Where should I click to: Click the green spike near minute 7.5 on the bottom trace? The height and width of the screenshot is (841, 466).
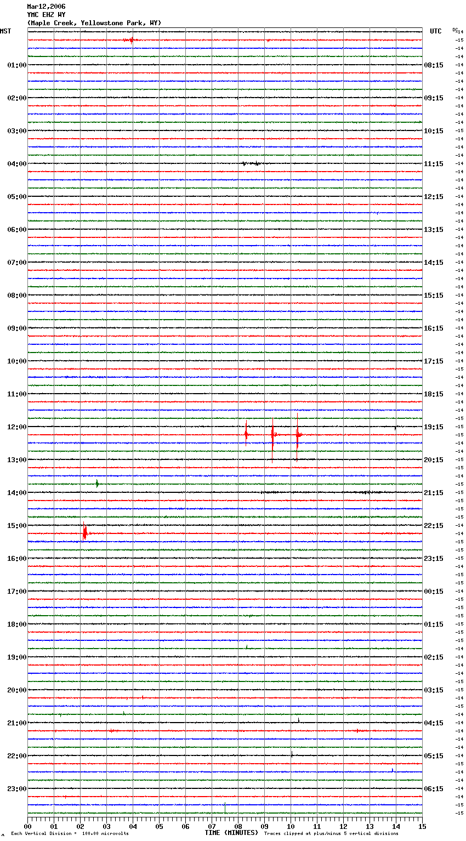pos(225,808)
